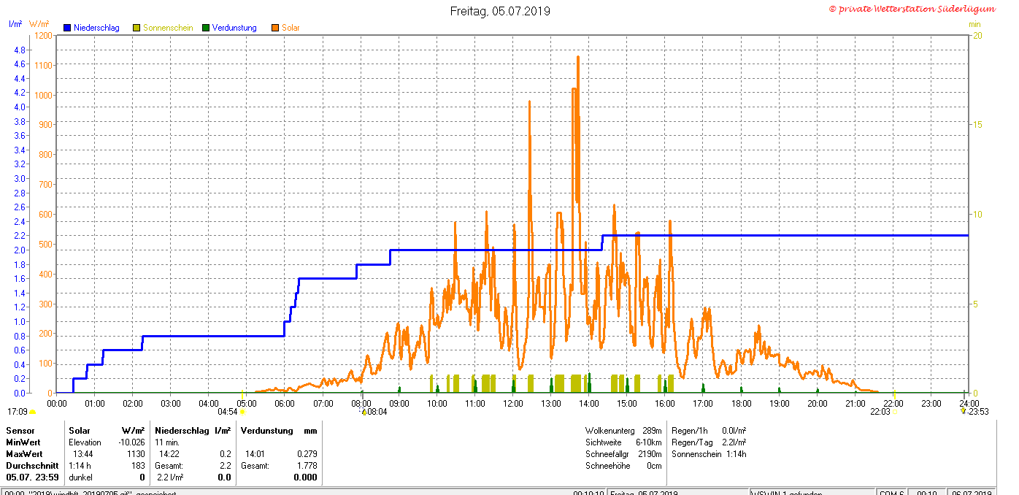Click the green Verdunstung legend swatch
The image size is (1019, 495).
(x=206, y=28)
